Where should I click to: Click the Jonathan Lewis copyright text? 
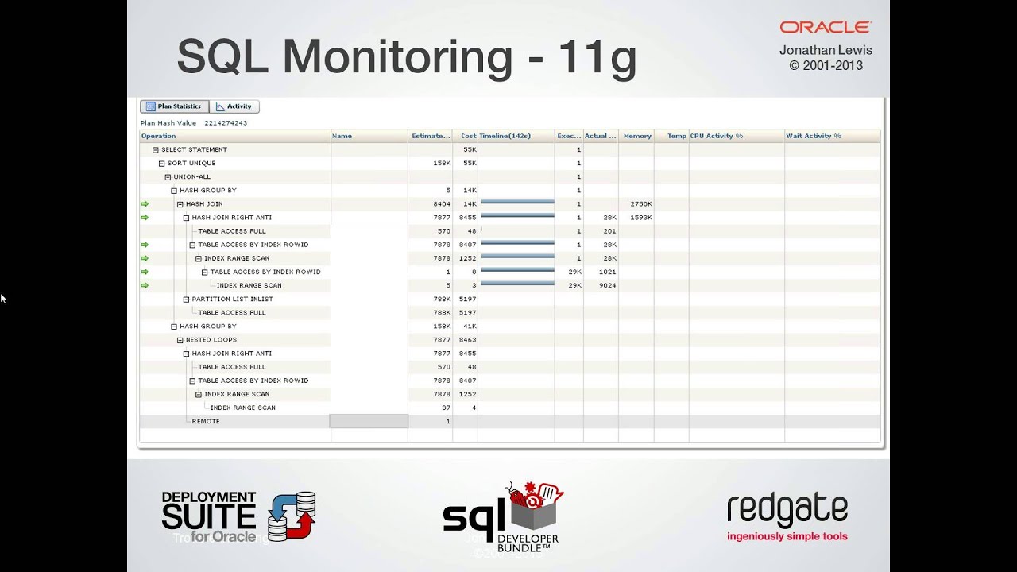pyautogui.click(x=826, y=57)
